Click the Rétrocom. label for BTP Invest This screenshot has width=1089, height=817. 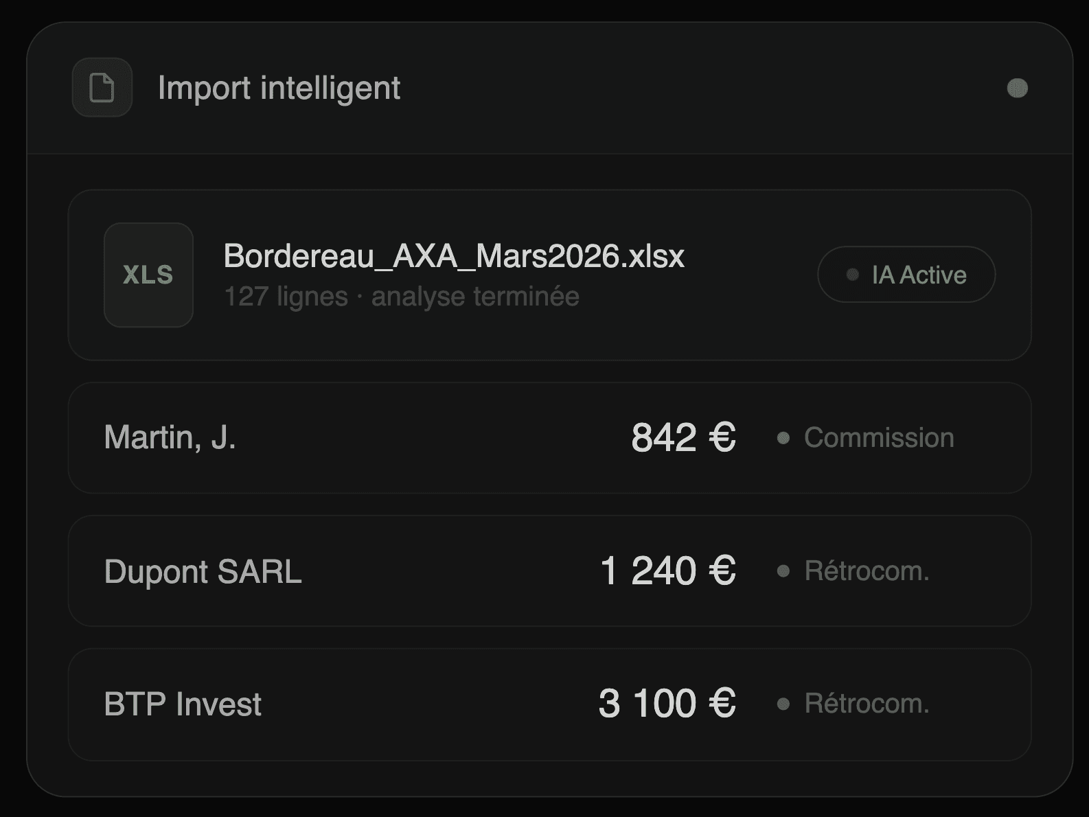pos(867,704)
